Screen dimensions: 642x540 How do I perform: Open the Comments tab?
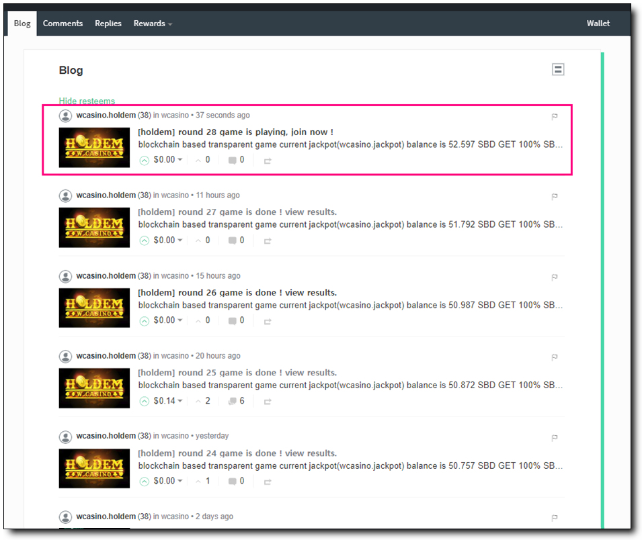click(x=63, y=24)
